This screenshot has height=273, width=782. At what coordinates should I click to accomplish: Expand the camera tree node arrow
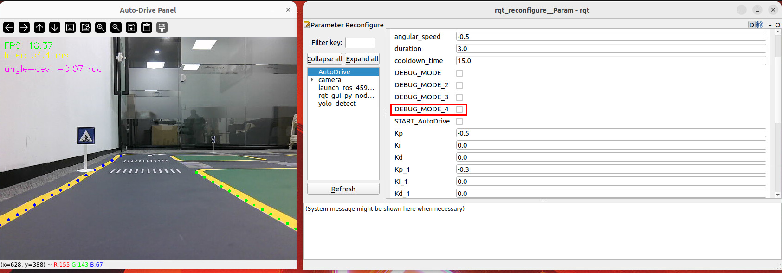point(312,80)
